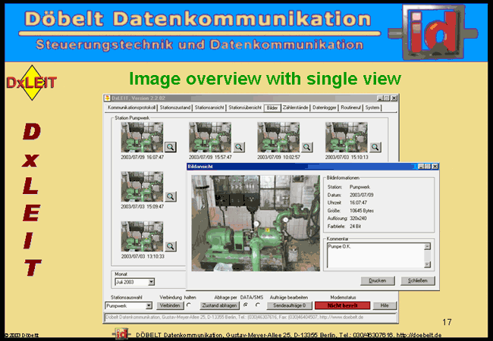Open the Stationsübersicht tab
Image resolution: width=493 pixels, height=341 pixels.
tap(245, 108)
